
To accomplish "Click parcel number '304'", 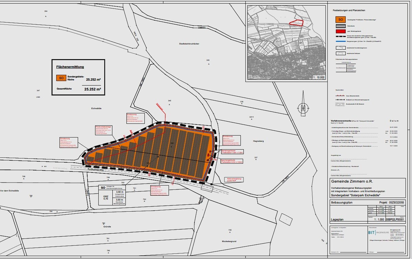I will coord(46,11).
